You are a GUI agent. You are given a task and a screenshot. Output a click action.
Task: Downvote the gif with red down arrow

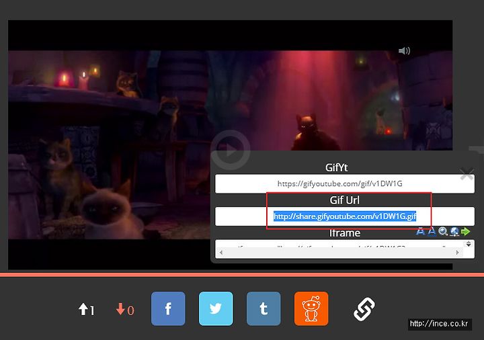120,309
